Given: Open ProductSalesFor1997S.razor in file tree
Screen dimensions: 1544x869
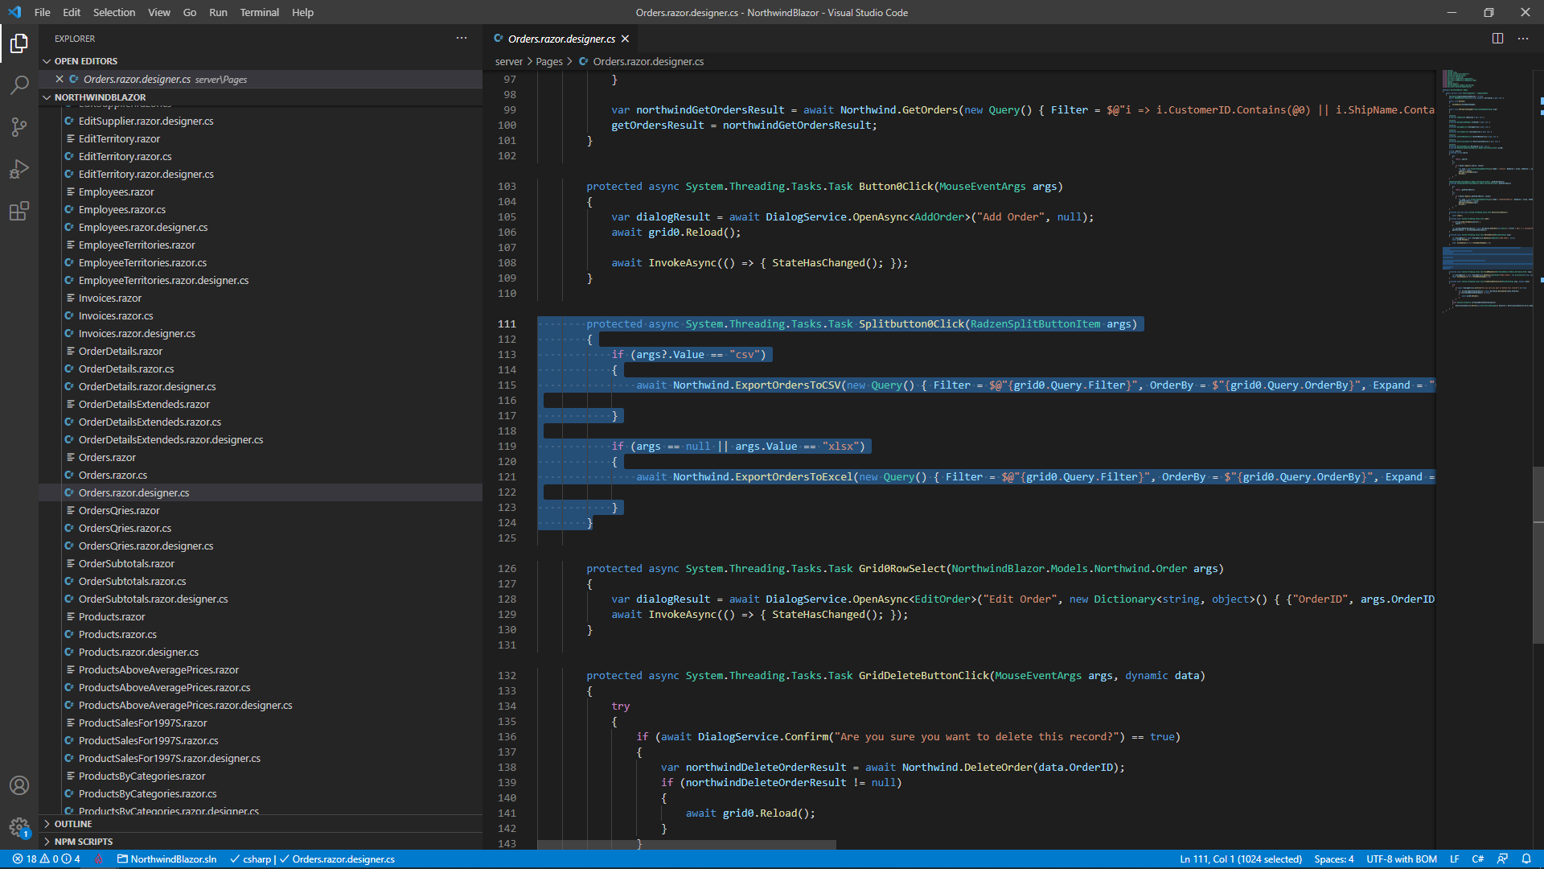Looking at the screenshot, I should (142, 723).
